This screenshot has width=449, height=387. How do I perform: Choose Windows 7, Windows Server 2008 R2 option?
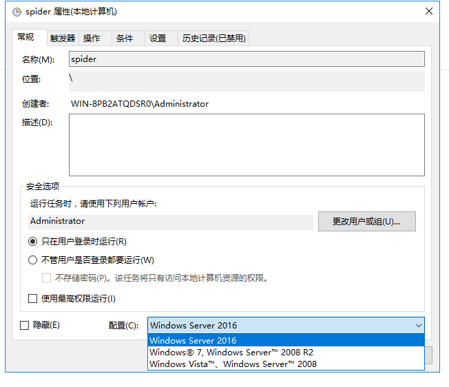pos(231,352)
